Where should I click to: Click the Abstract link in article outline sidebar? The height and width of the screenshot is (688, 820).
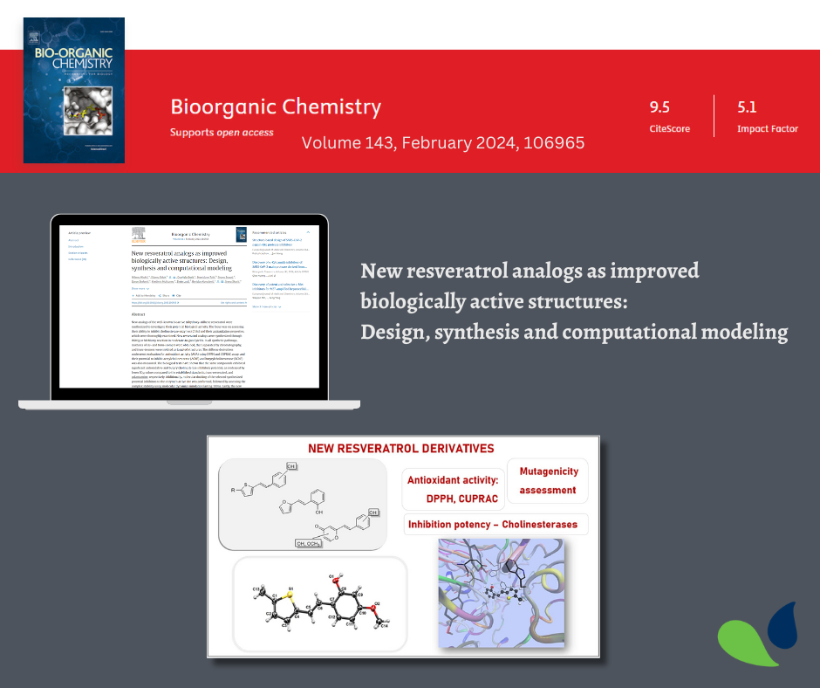(74, 240)
